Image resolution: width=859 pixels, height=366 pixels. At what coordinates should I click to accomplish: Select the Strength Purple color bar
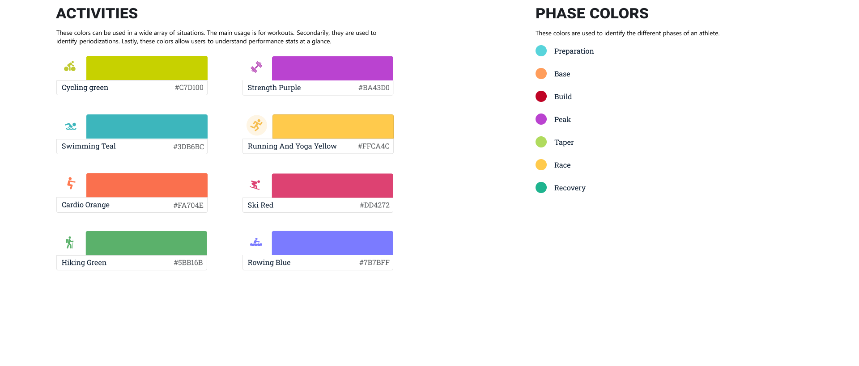coord(332,68)
